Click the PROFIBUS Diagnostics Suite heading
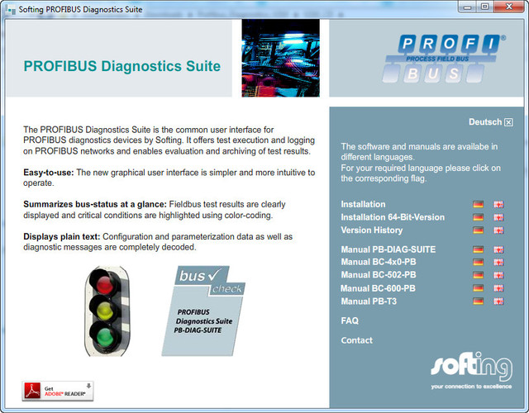Image resolution: width=529 pixels, height=413 pixels. pyautogui.click(x=122, y=66)
